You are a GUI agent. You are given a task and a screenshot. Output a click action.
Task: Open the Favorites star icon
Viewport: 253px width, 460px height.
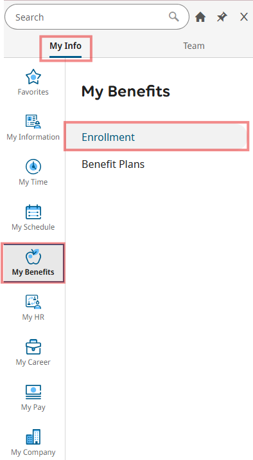[33, 77]
